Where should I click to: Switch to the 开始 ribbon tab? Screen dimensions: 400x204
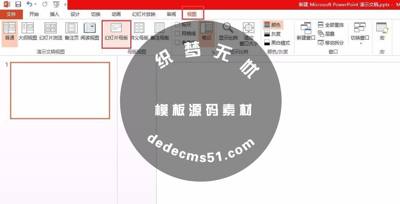[34, 14]
